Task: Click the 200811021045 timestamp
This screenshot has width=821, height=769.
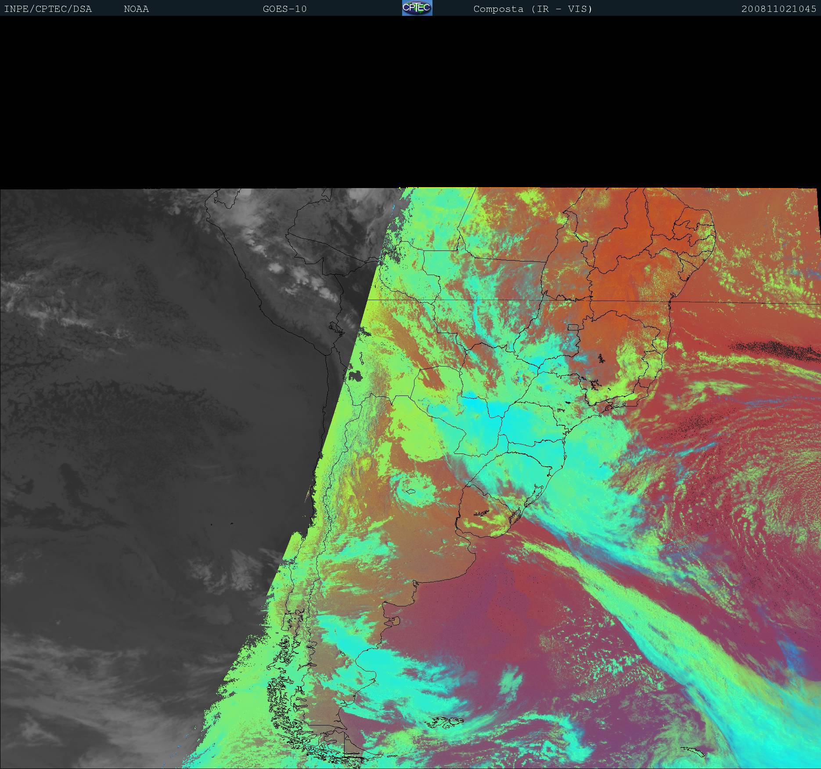Action: (778, 9)
